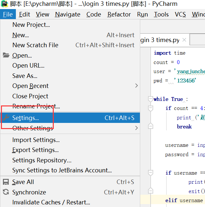Choose Sync Settings to JetBrains Account
The image size is (205, 207).
click(x=70, y=170)
